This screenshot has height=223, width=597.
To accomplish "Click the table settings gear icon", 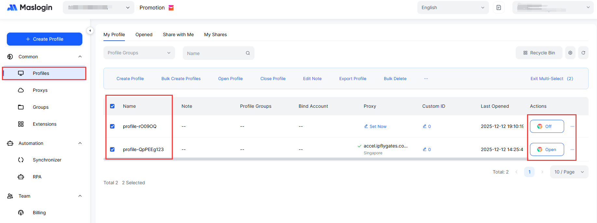I will pyautogui.click(x=570, y=53).
